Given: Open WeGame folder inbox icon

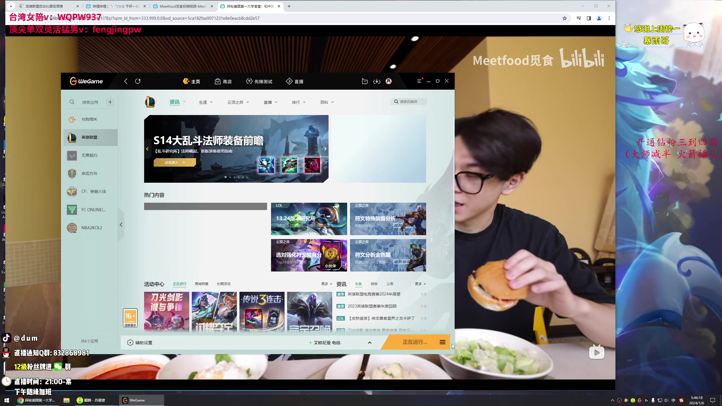Looking at the screenshot, I should [365, 81].
